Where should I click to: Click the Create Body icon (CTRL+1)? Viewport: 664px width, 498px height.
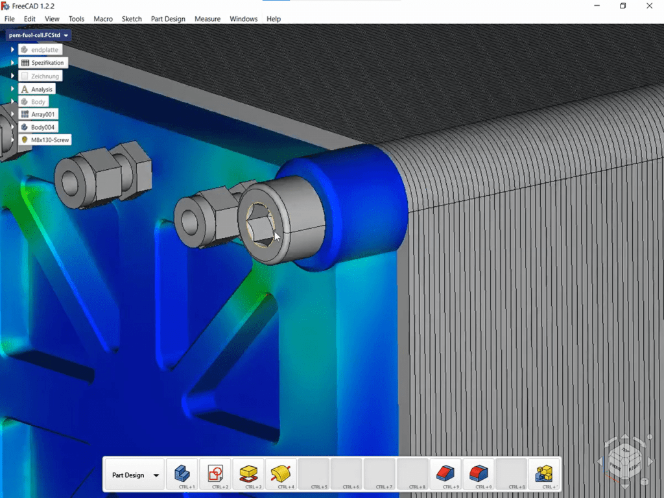[182, 473]
